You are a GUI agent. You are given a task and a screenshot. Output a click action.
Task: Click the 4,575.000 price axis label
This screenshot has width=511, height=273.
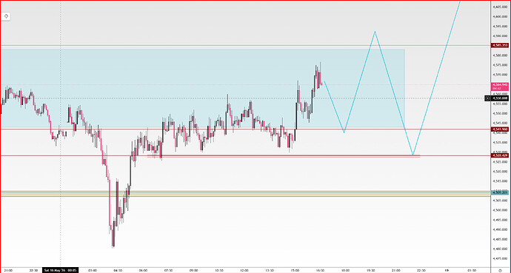coord(500,65)
